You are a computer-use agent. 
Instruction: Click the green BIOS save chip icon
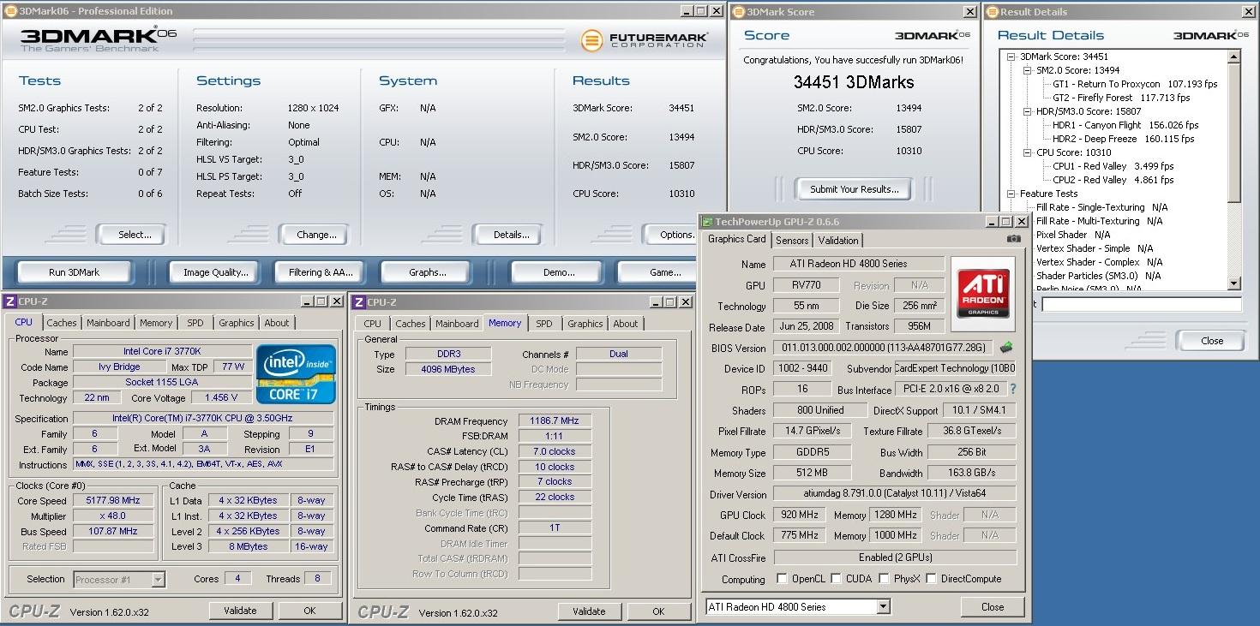pyautogui.click(x=1006, y=348)
